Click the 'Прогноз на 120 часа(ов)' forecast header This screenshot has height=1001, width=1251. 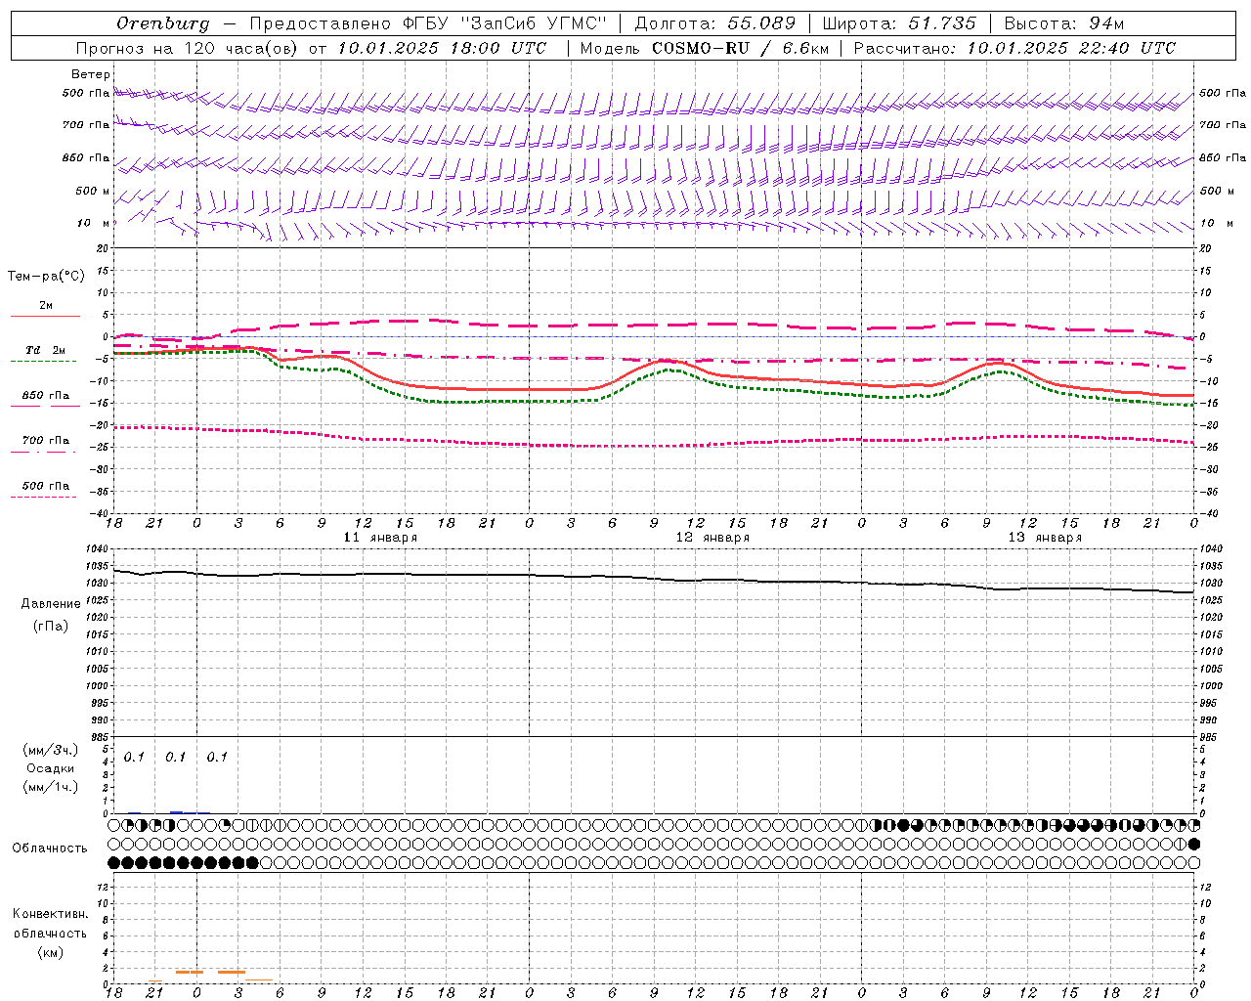click(x=189, y=48)
